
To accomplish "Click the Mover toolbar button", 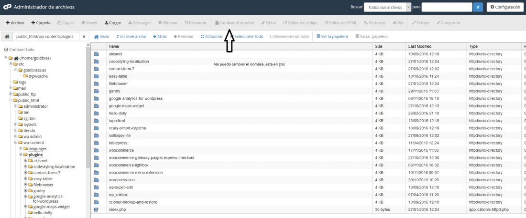I will click(89, 23).
